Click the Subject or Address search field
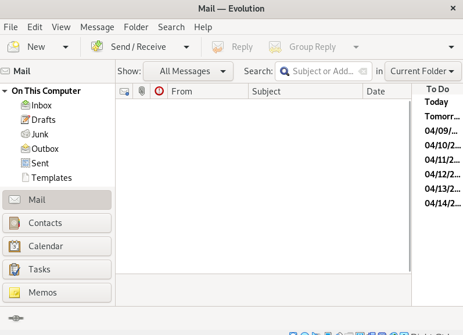The height and width of the screenshot is (335, 463). coord(322,71)
